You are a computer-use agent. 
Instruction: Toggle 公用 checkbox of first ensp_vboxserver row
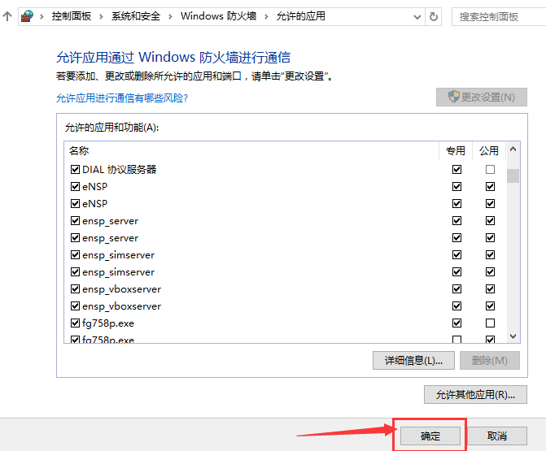coord(490,289)
